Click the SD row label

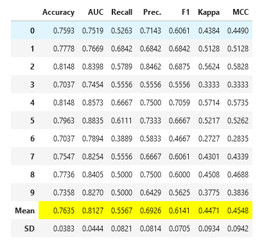(x=30, y=229)
